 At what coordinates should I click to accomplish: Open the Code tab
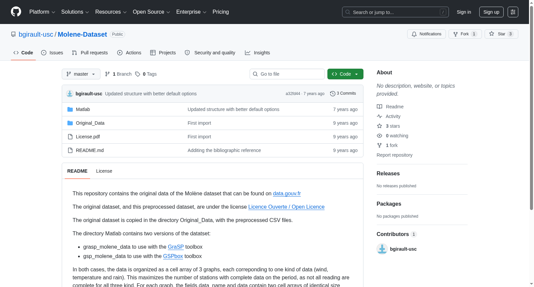[x=23, y=53]
